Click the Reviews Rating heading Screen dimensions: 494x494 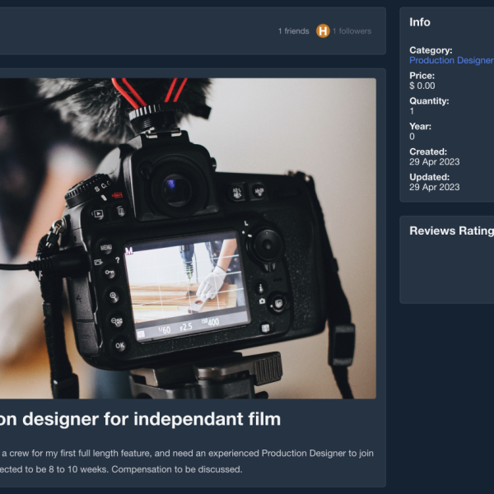pos(450,231)
